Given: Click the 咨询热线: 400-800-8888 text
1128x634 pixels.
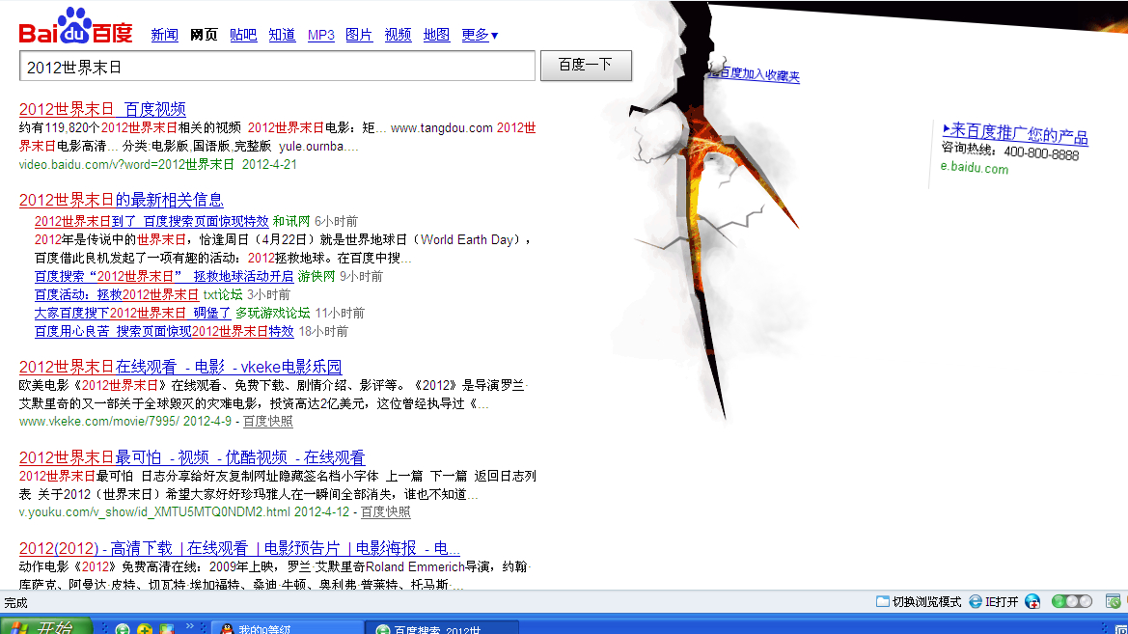Looking at the screenshot, I should point(1010,151).
